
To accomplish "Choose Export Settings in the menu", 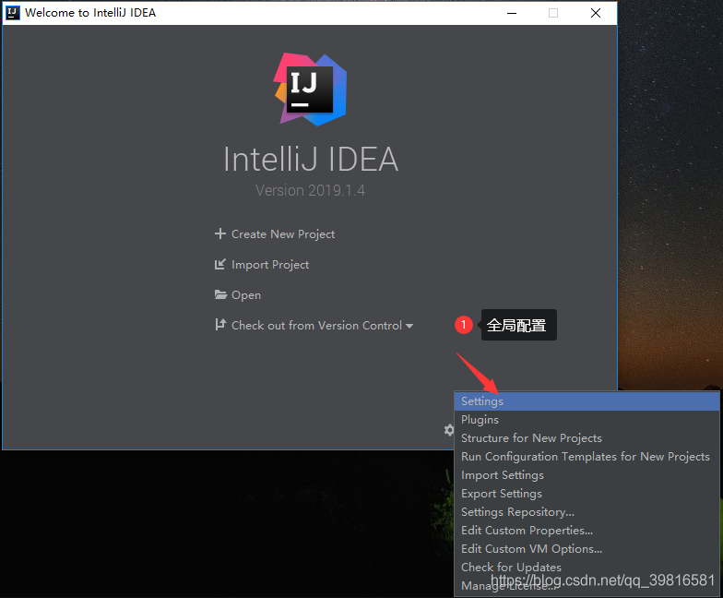I will (502, 494).
